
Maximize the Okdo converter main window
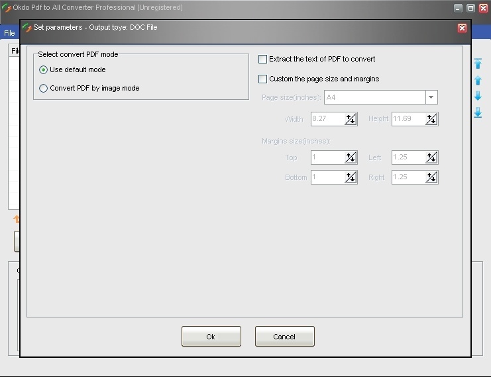click(470, 8)
